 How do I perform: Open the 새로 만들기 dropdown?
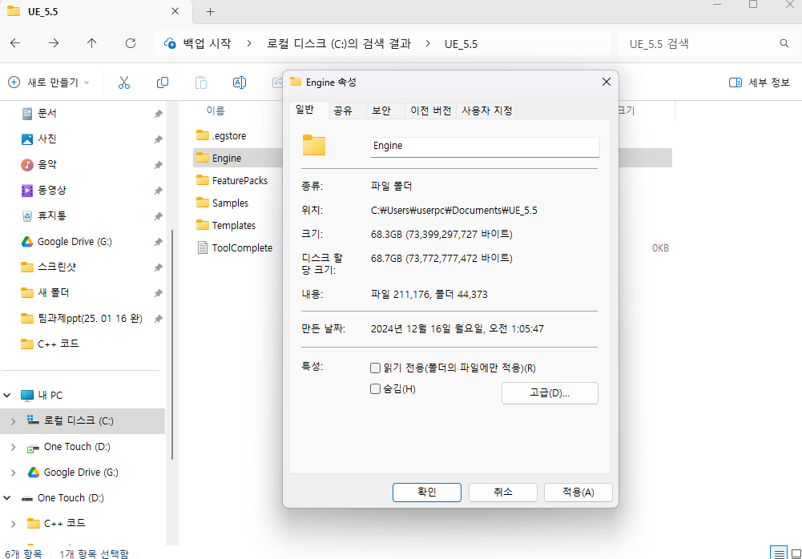pyautogui.click(x=49, y=82)
